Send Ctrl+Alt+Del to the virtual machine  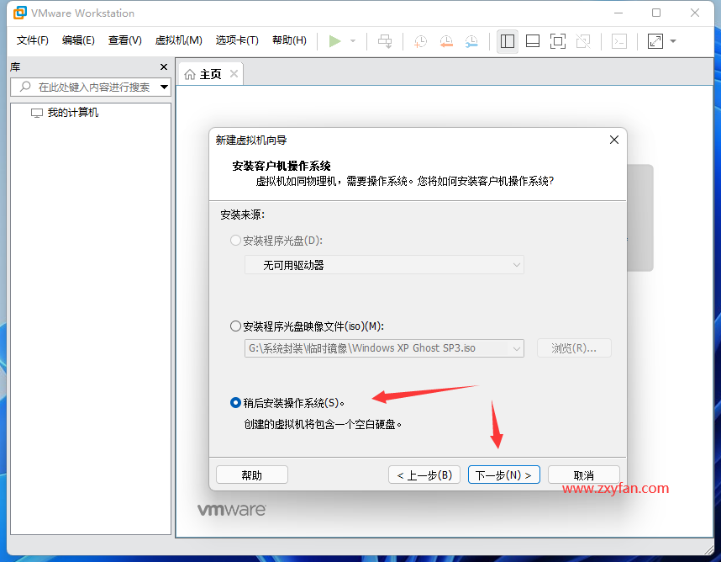click(385, 40)
